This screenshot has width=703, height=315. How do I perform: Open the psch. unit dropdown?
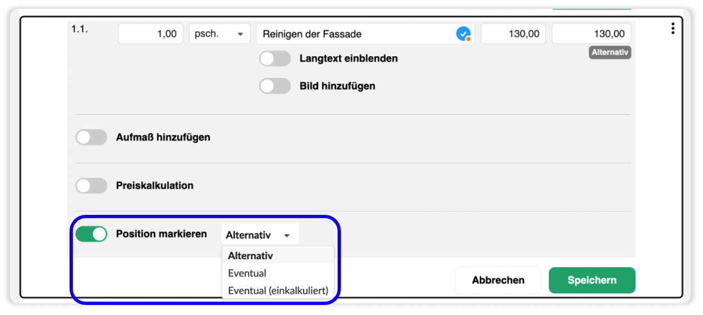pos(219,34)
